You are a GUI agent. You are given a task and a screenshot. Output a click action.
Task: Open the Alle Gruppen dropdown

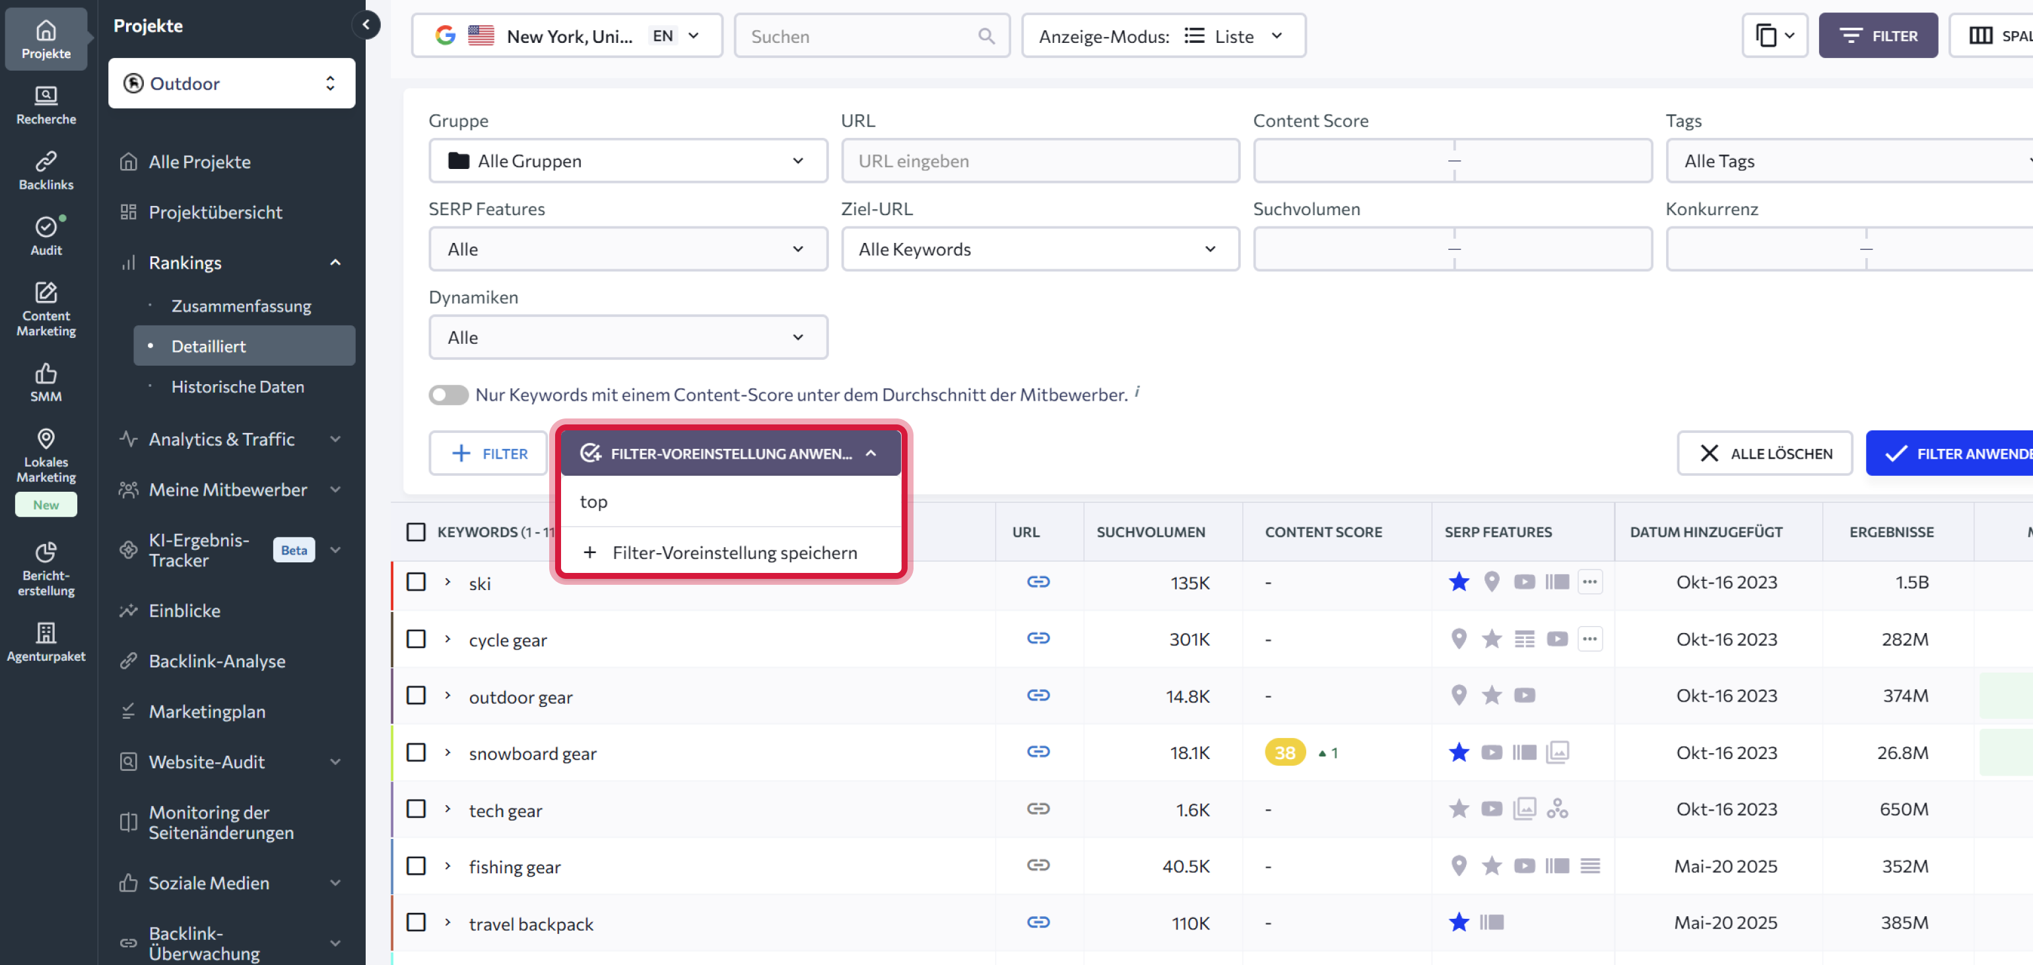coord(628,161)
